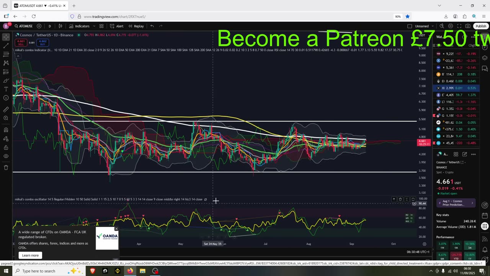Toggle hide all drawings eye icon

click(6, 156)
